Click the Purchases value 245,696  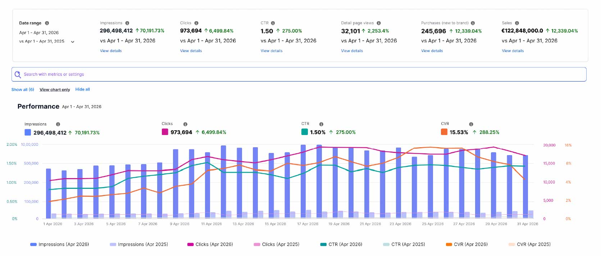pyautogui.click(x=434, y=31)
